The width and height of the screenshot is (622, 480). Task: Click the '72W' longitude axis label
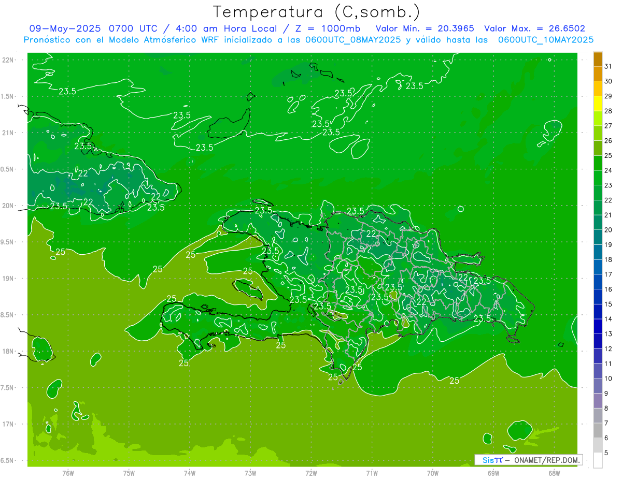[x=311, y=473]
